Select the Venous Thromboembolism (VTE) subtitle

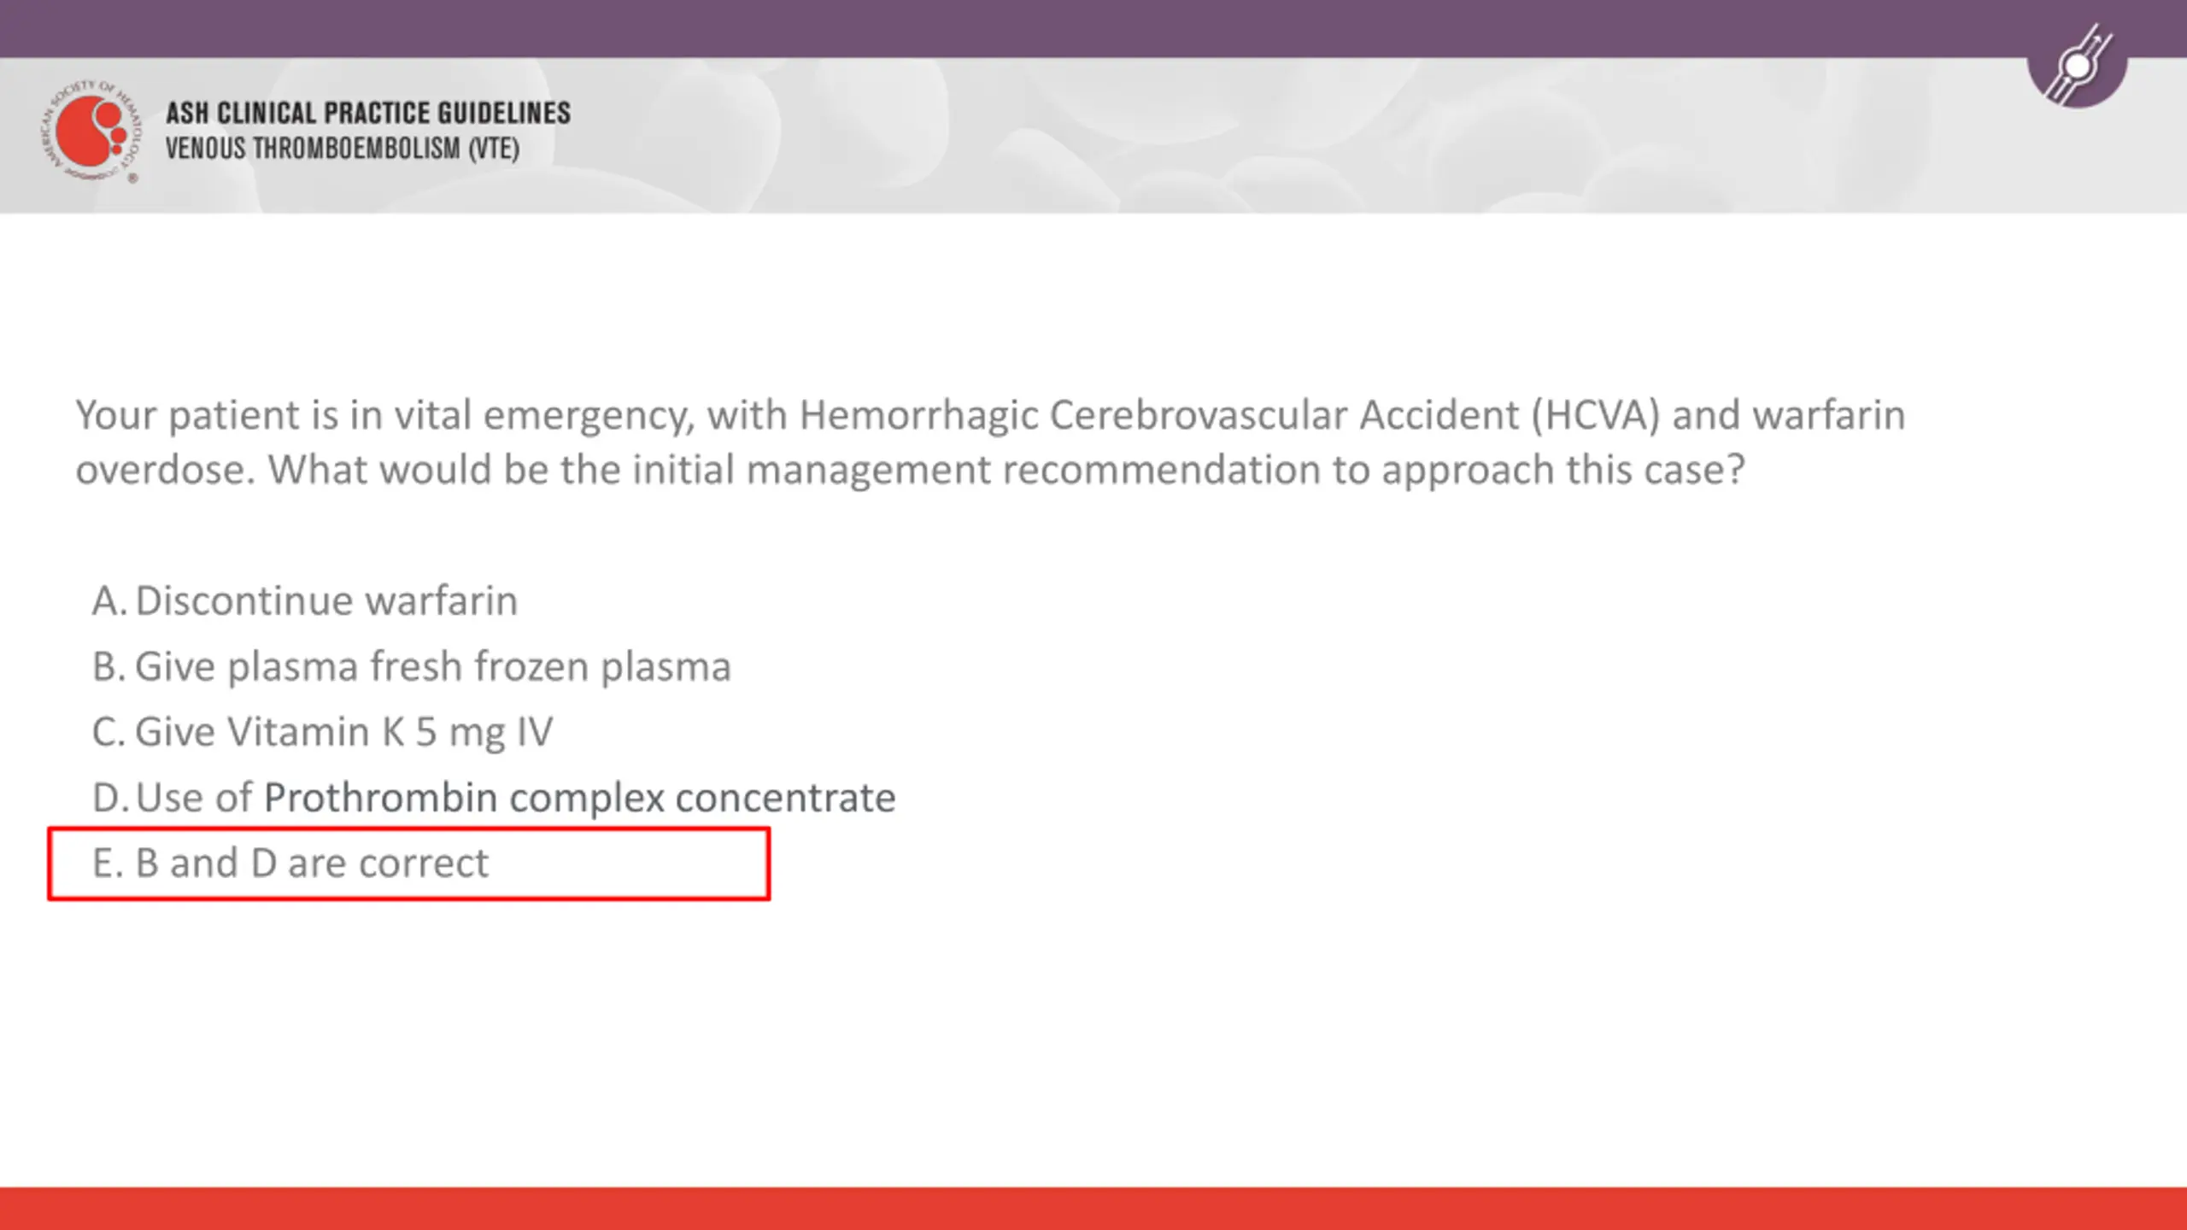pyautogui.click(x=343, y=149)
